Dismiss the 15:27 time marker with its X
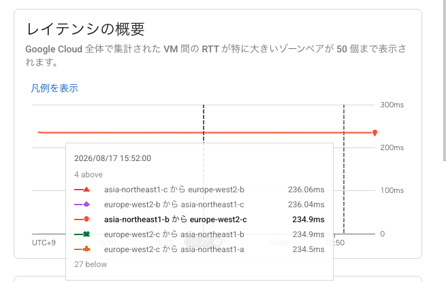The height and width of the screenshot is (282, 446). click(x=217, y=242)
